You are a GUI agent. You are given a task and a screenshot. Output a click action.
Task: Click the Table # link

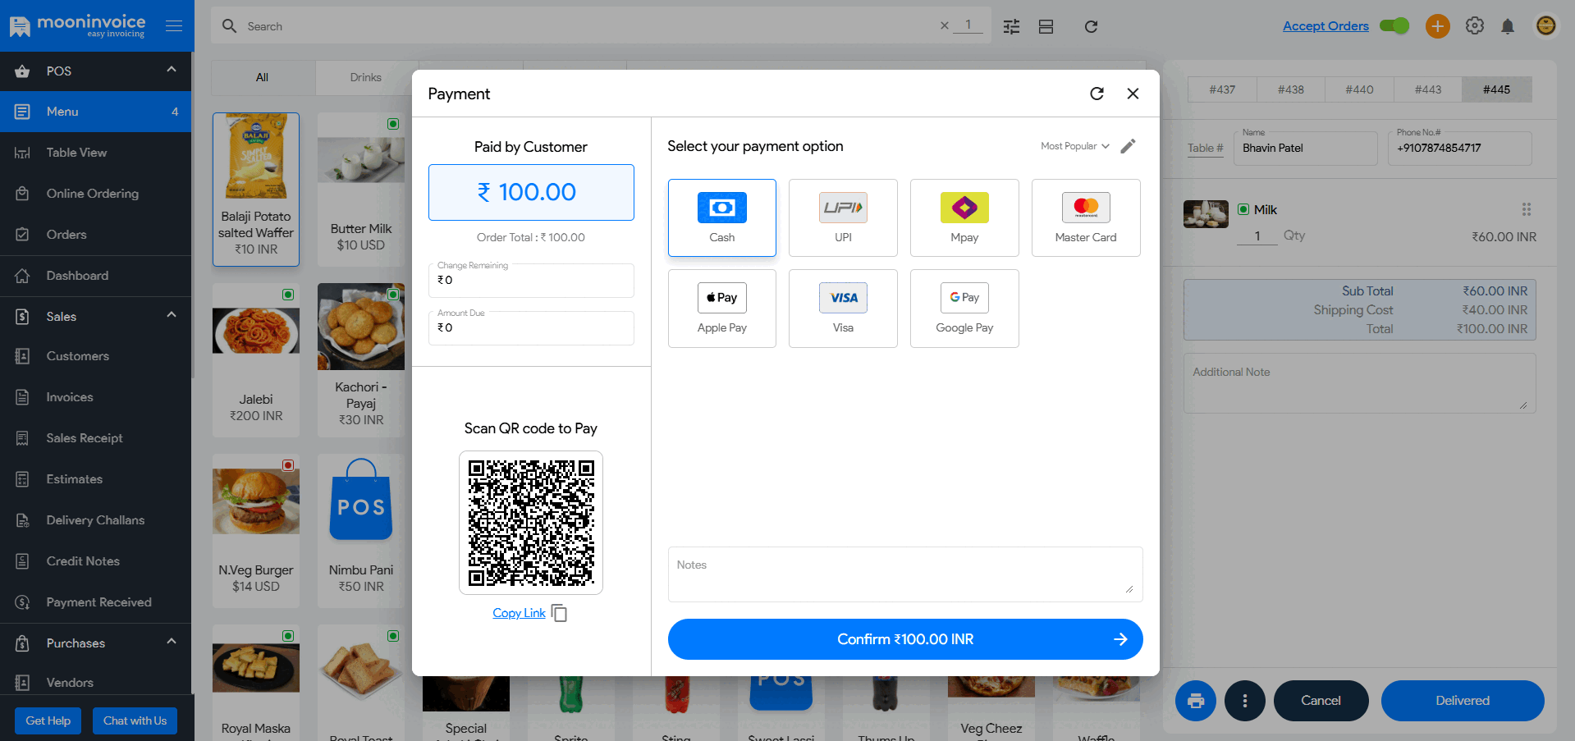1205,148
